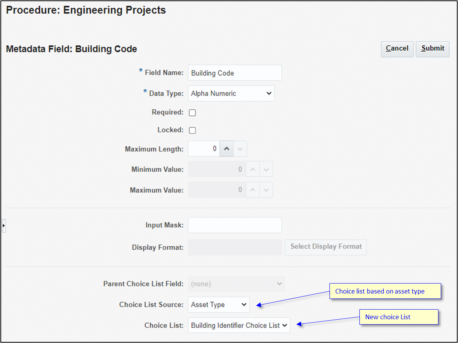Click the Maximum Value up arrow
The width and height of the screenshot is (458, 343).
point(253,190)
